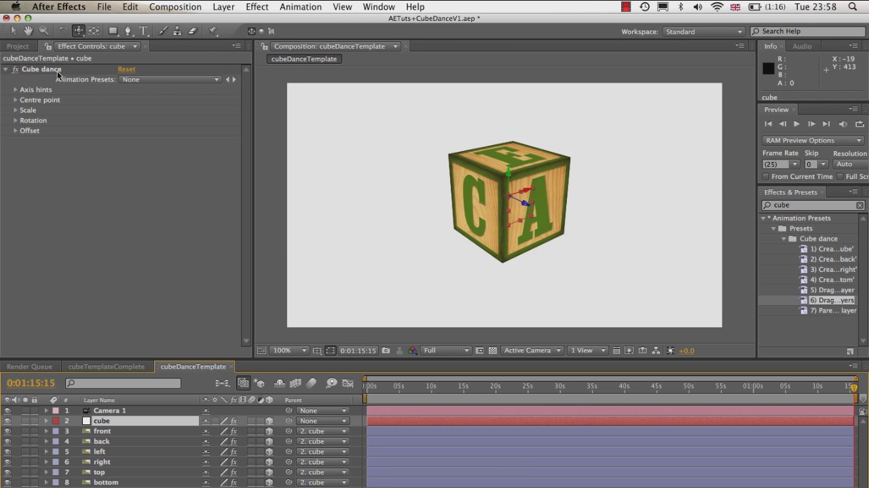Click the snapshot camera icon in viewer
The height and width of the screenshot is (488, 869).
386,350
